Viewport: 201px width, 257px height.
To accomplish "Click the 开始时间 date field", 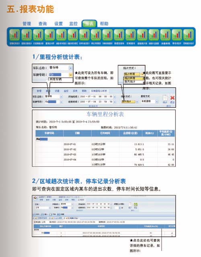I will pyautogui.click(x=96, y=97).
